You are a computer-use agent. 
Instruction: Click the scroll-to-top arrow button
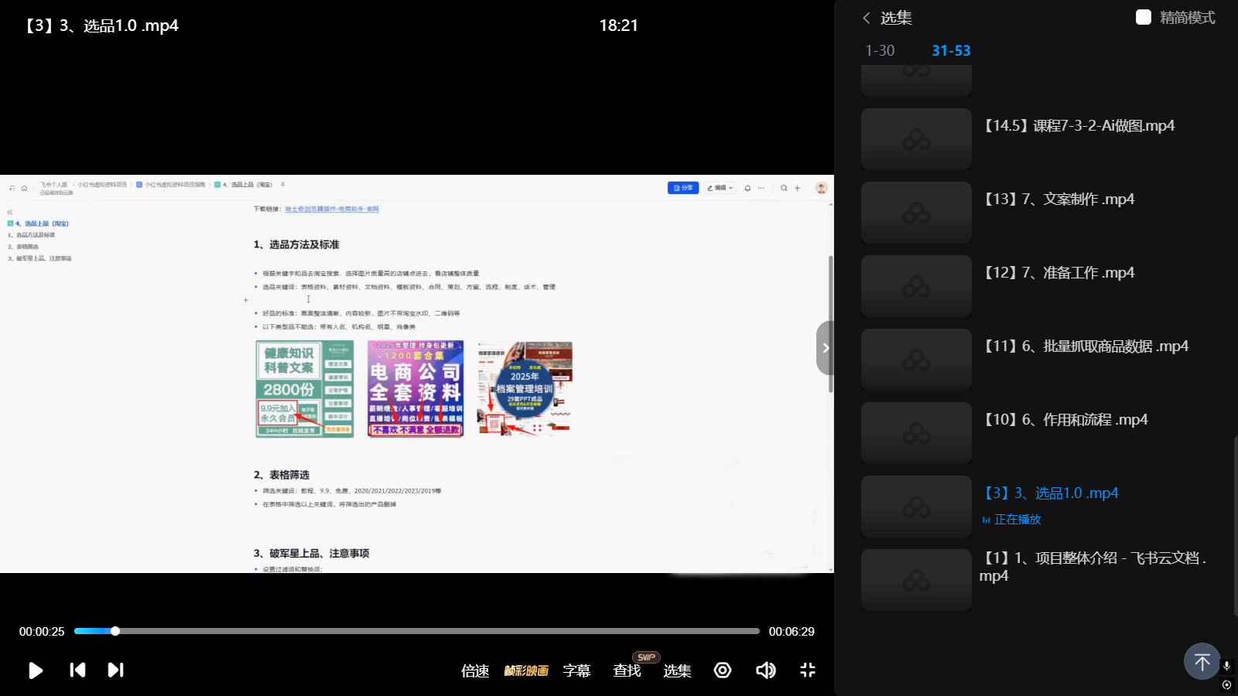[x=1202, y=661]
